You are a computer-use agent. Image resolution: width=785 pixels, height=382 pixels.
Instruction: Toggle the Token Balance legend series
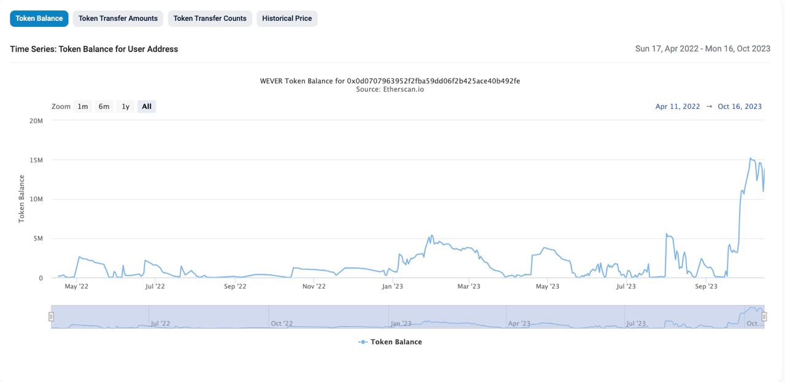click(396, 342)
